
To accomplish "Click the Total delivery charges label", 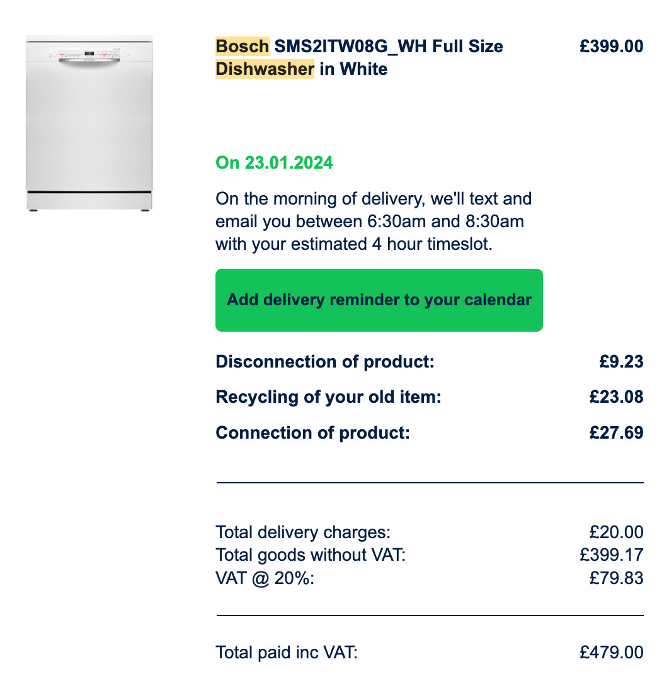I will click(303, 532).
